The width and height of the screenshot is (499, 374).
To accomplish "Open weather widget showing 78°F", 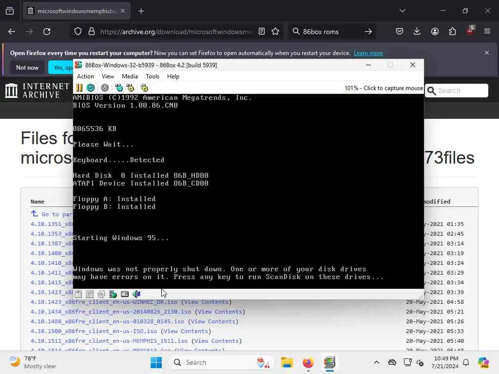I will (x=32, y=362).
